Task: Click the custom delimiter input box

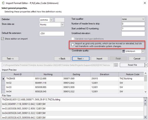Action: [60, 20]
